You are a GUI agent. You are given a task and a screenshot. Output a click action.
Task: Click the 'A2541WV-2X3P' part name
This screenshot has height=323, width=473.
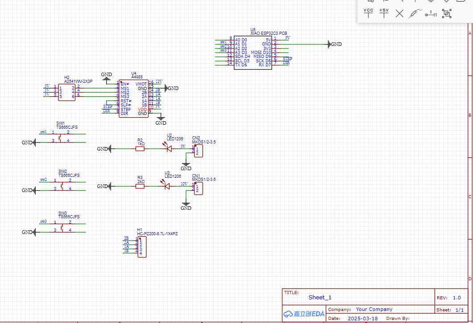pyautogui.click(x=79, y=82)
